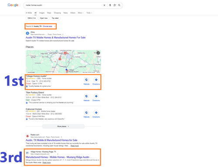Expand the Places map with corner icon
Viewport: 218px width, 167px height.
pos(98,53)
